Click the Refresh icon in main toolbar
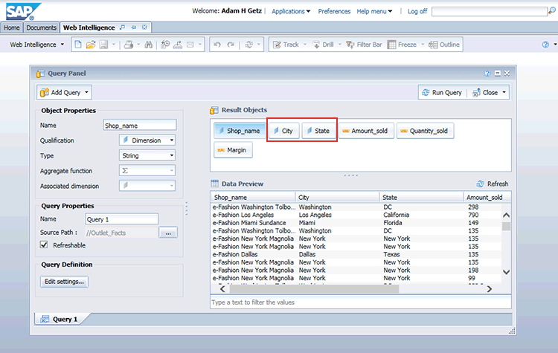The image size is (558, 353). click(248, 45)
